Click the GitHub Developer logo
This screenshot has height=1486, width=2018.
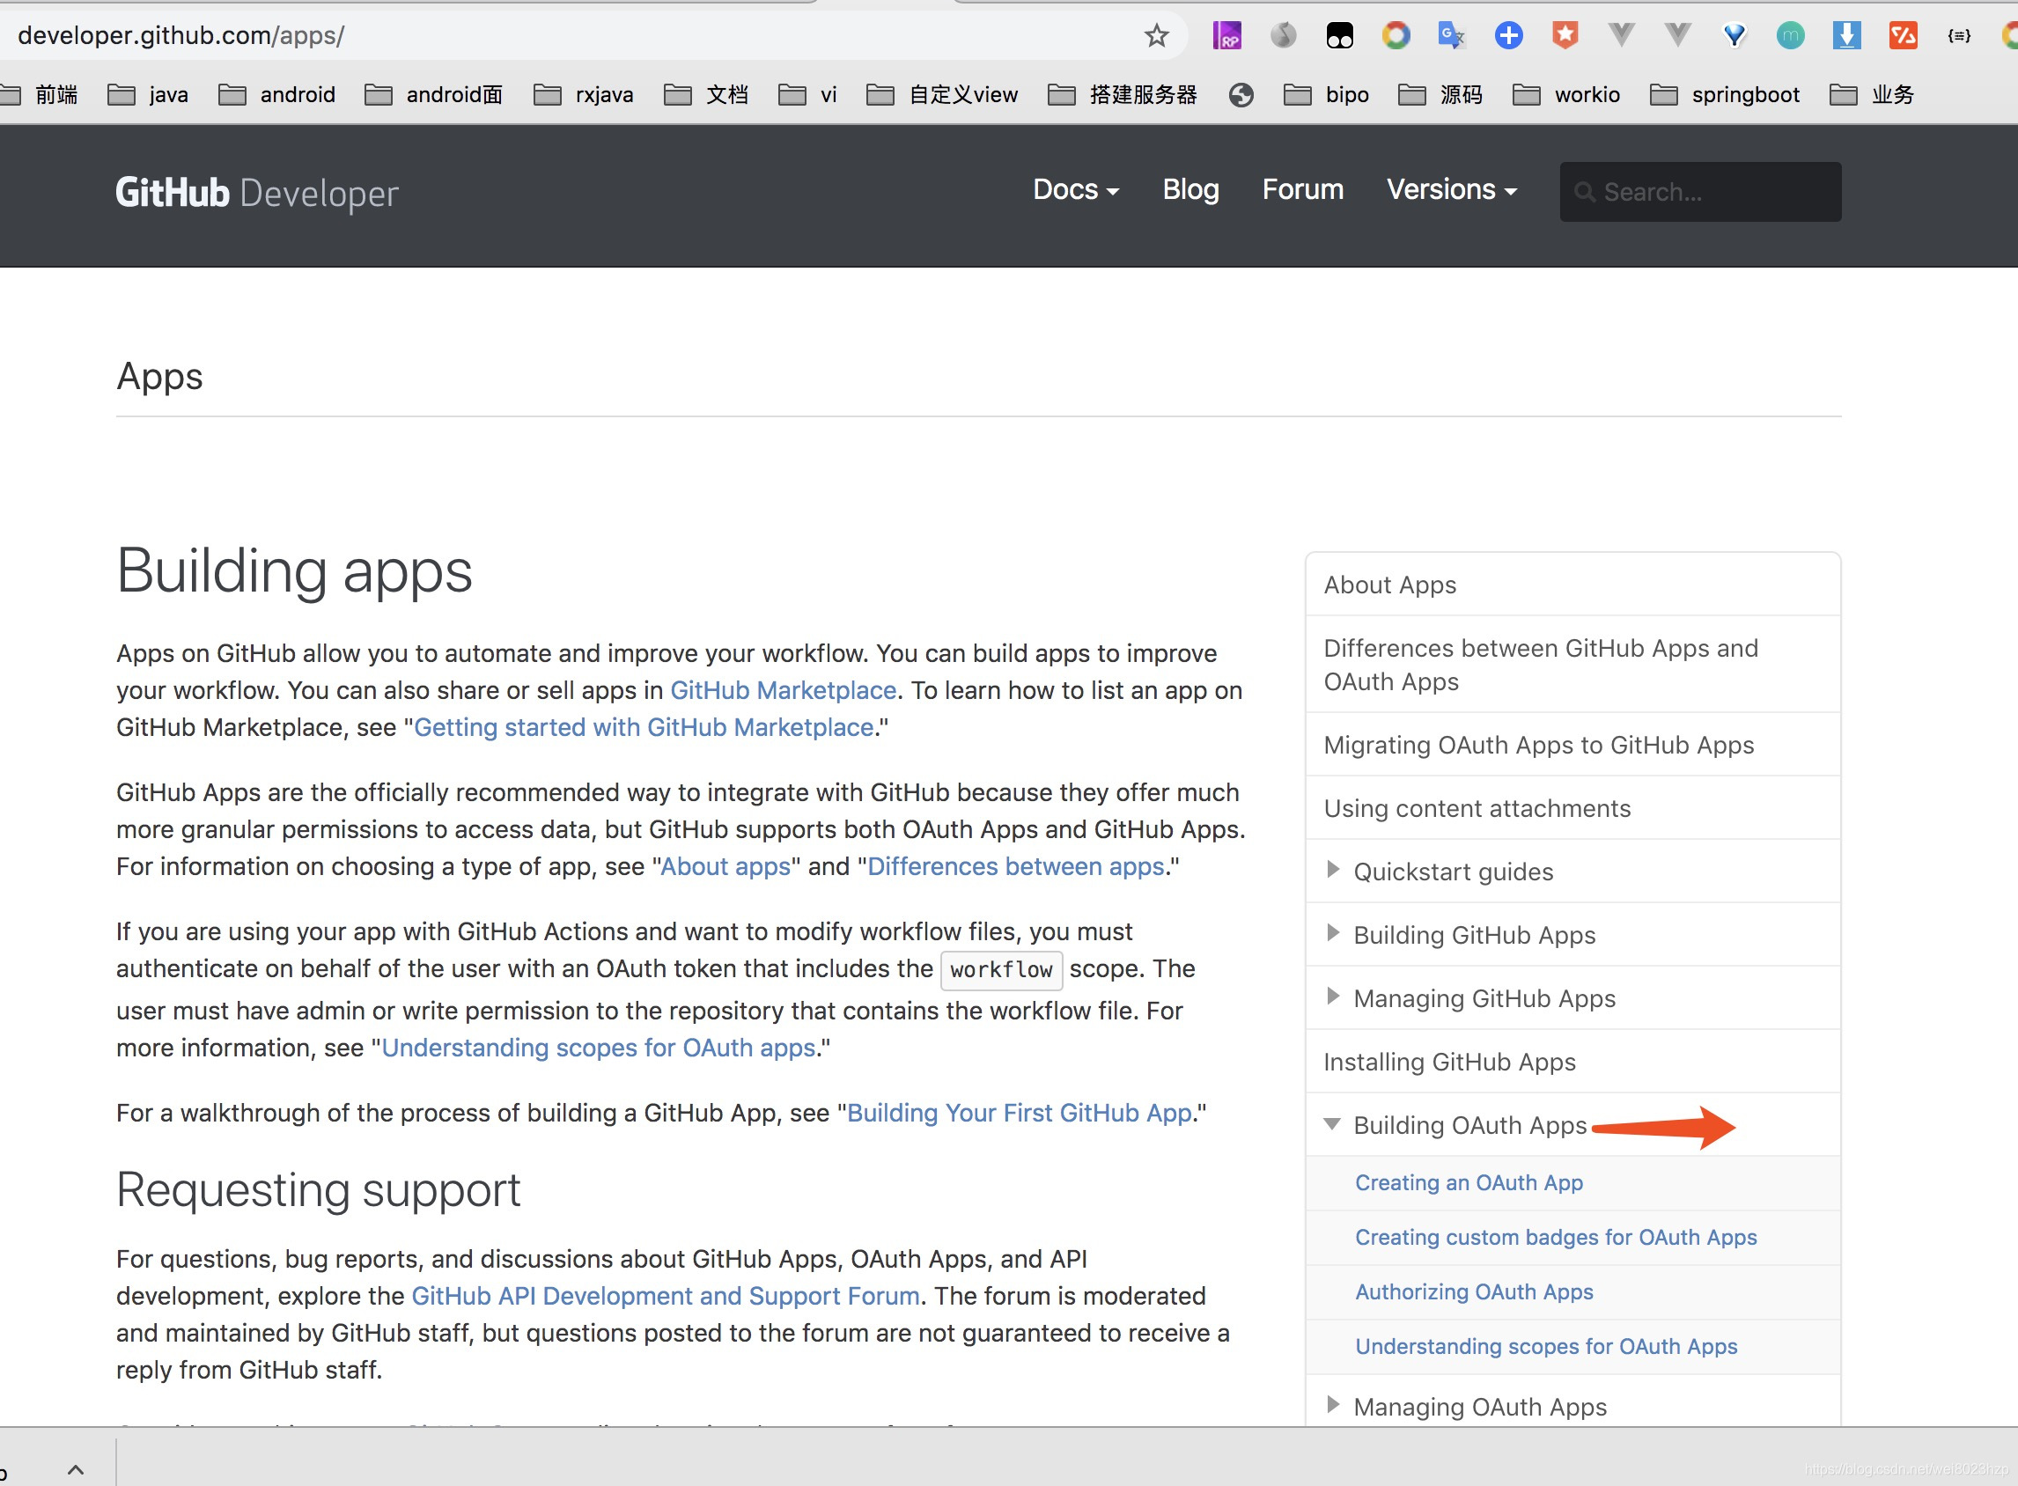[256, 193]
